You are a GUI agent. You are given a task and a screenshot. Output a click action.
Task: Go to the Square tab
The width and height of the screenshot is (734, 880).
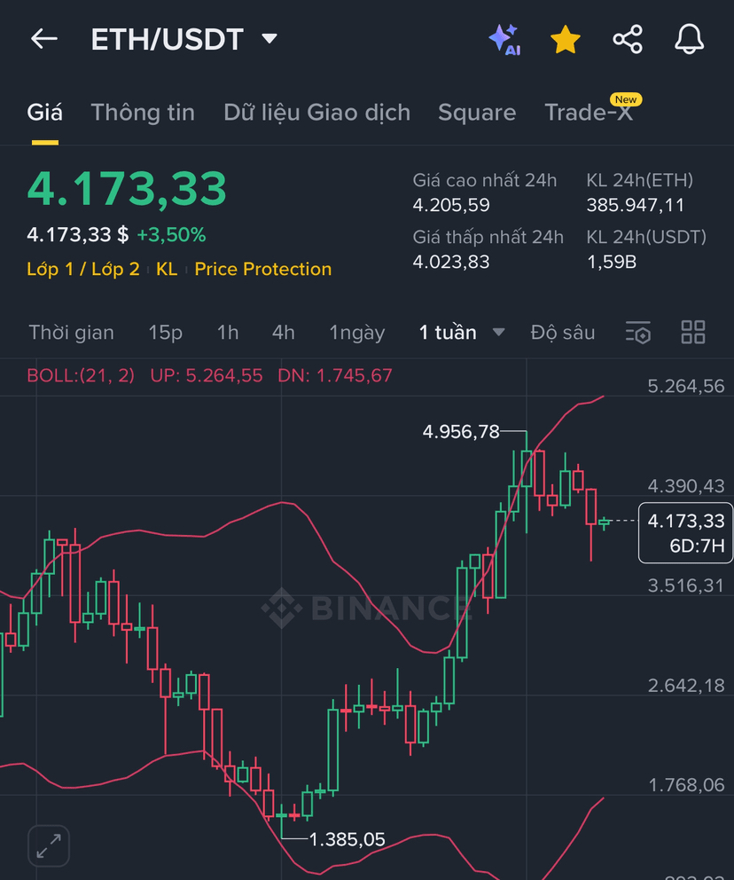click(x=477, y=113)
